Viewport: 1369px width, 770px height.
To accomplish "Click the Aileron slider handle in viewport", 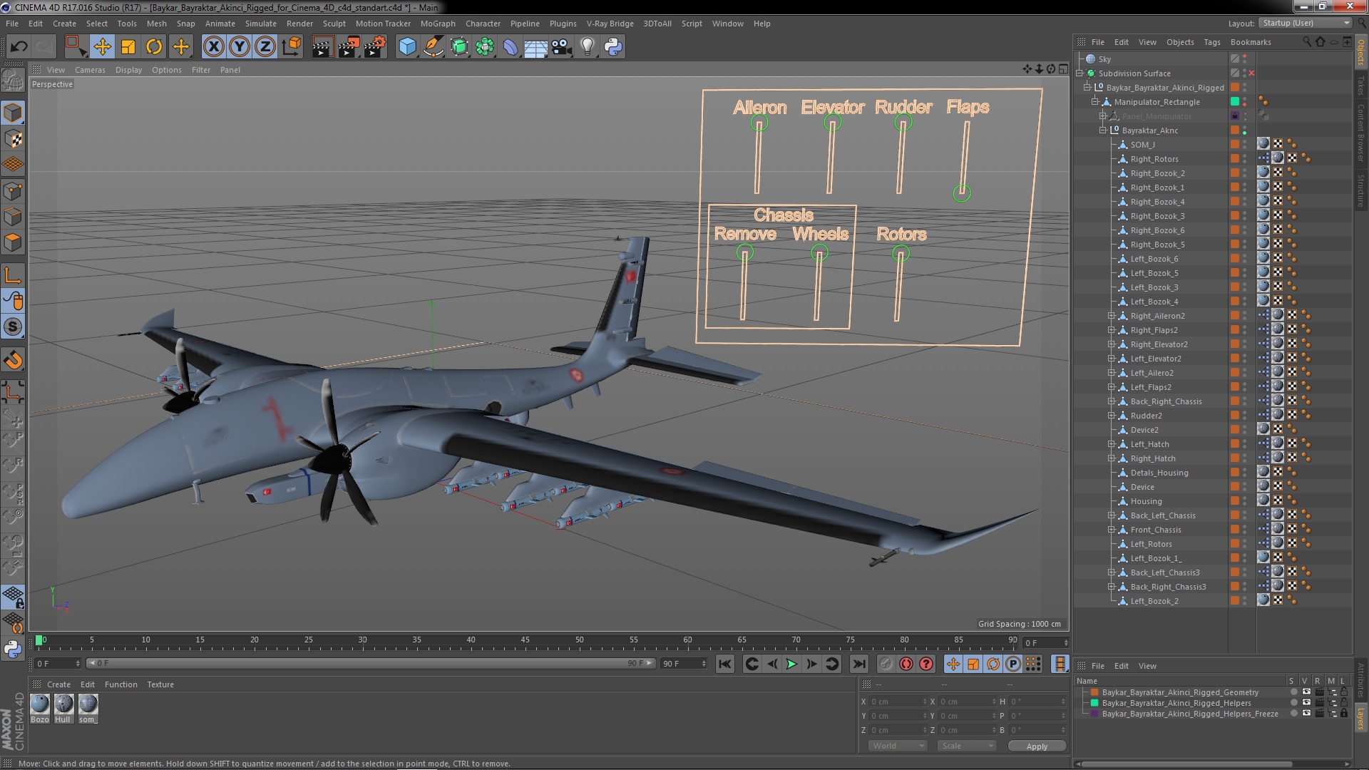I will [759, 124].
